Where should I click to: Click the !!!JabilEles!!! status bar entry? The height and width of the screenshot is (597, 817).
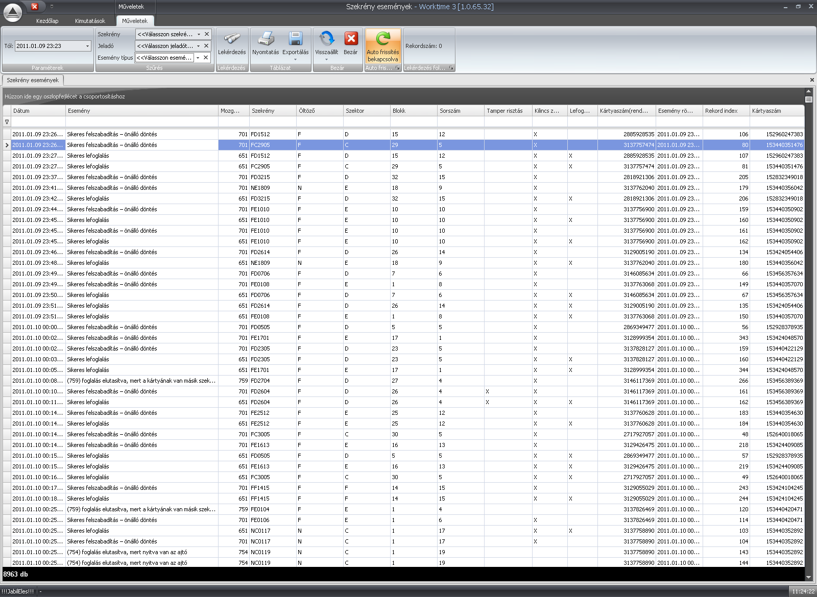tap(18, 591)
